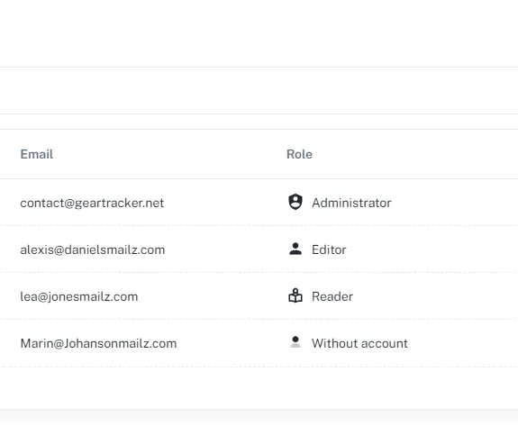Screen dimensions: 518x426
Task: Select the lea@jonesmailz.com email cell
Action: click(79, 296)
